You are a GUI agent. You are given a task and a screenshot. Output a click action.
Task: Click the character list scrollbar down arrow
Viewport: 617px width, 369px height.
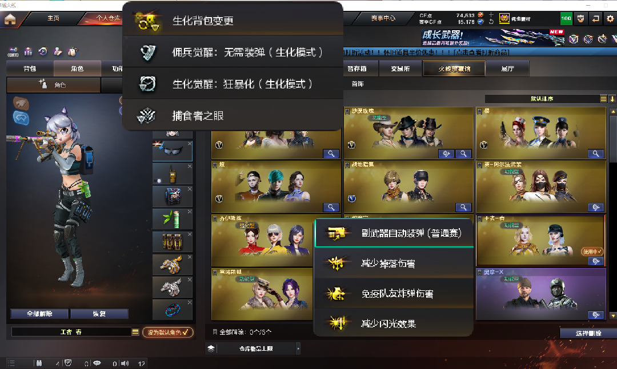pyautogui.click(x=612, y=315)
